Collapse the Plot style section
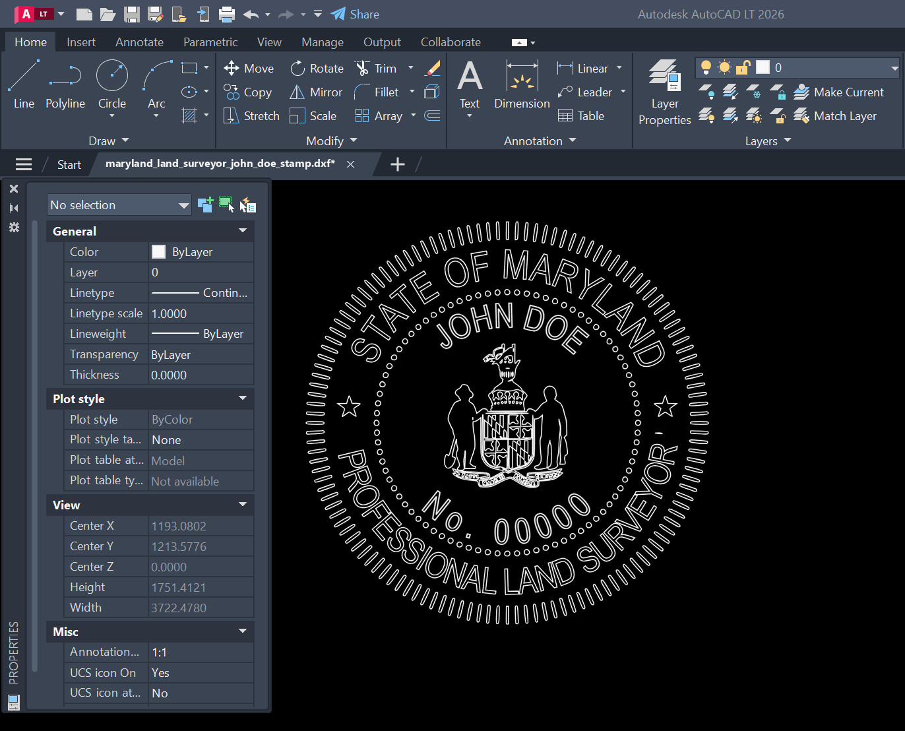This screenshot has width=905, height=731. 243,398
